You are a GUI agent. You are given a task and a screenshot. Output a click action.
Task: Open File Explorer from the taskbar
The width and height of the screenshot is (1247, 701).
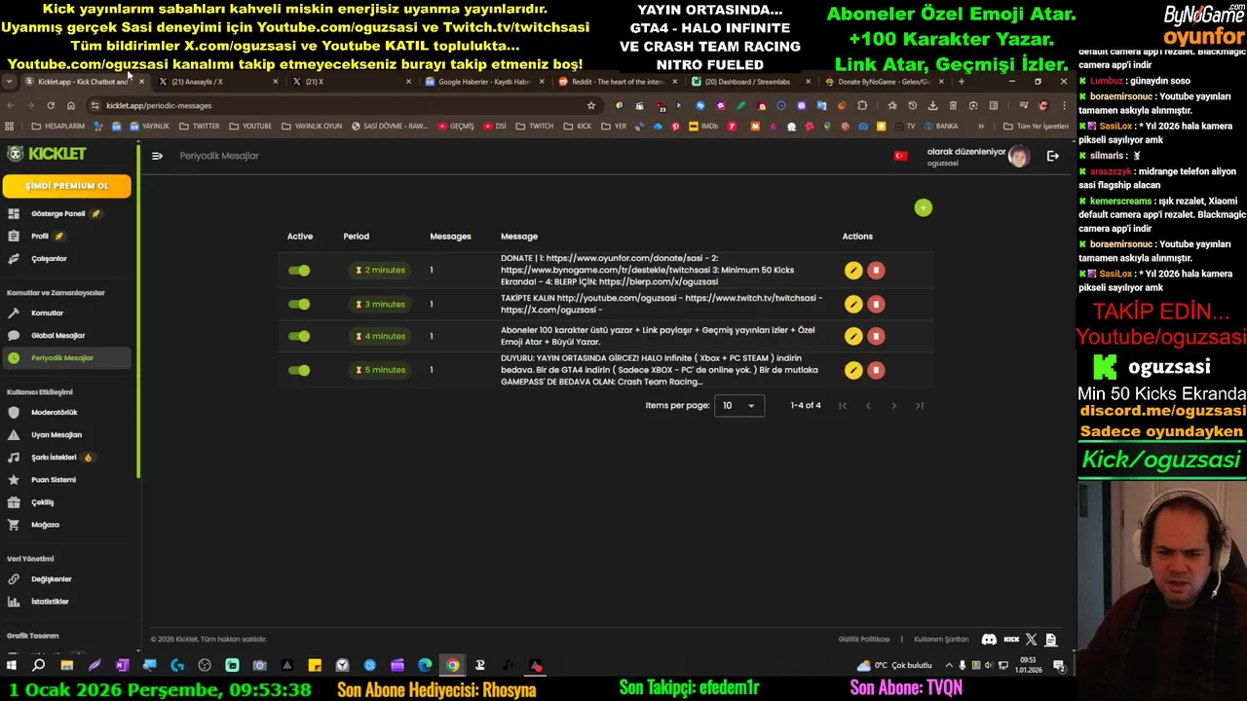coord(66,666)
